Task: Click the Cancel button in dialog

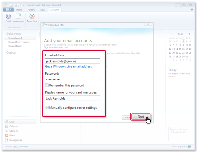Action: tap(127, 117)
